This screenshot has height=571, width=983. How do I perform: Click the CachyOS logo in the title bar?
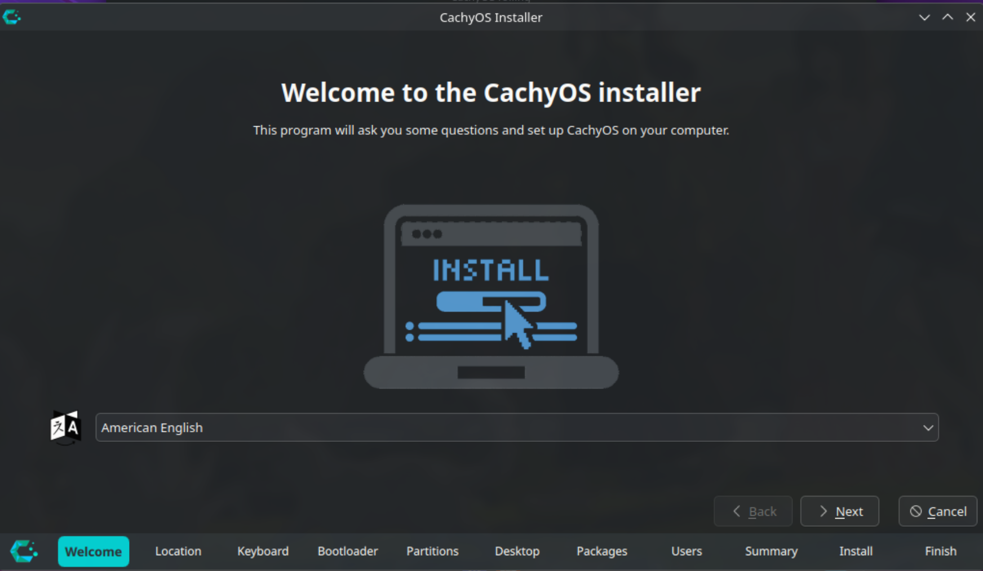(11, 17)
